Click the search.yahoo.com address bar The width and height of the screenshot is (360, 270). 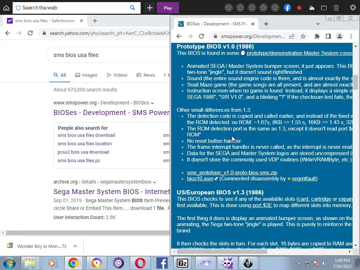pyautogui.click(x=104, y=33)
